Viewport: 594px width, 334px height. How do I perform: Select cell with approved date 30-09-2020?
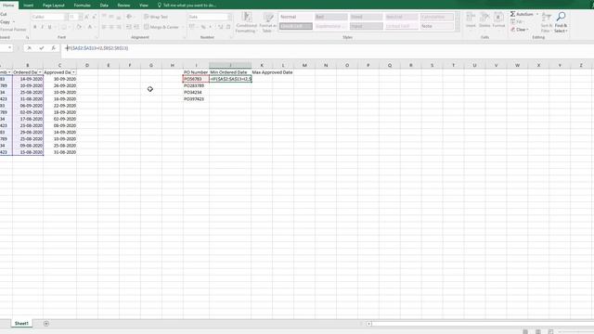point(59,79)
